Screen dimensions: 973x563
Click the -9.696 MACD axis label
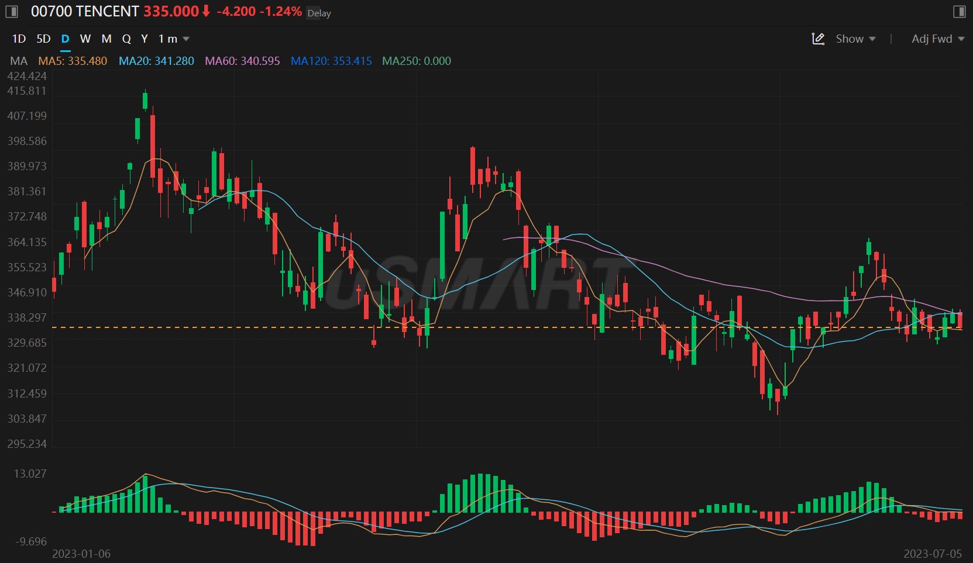30,541
